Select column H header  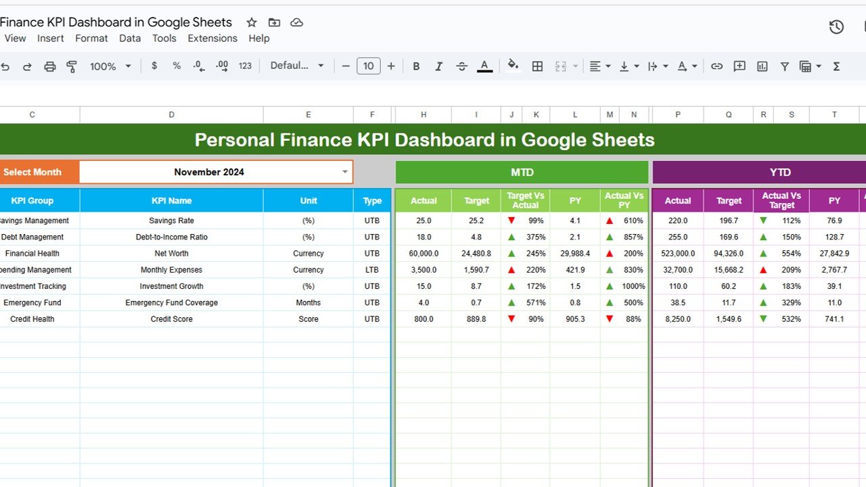tap(424, 115)
